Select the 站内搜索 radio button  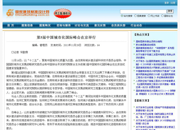point(122,16)
